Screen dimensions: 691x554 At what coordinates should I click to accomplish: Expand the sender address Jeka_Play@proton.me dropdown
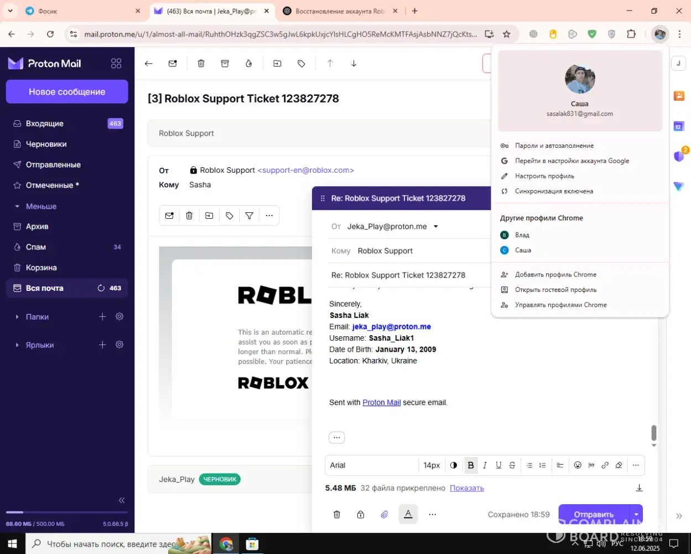click(x=436, y=227)
